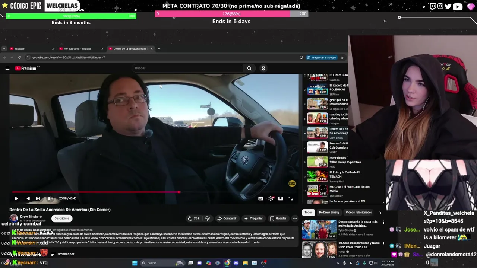This screenshot has width=477, height=268.
Task: Open the Ordenar por comments sort dropdown
Action: [63, 254]
